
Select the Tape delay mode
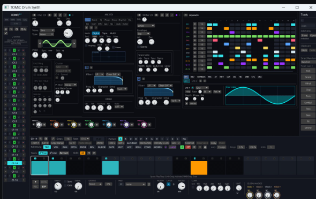pos(104,33)
